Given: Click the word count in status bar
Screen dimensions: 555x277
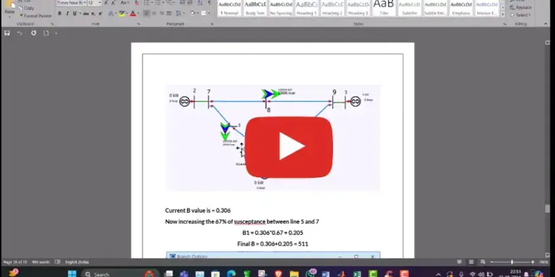Looking at the screenshot, I should click(x=40, y=262).
